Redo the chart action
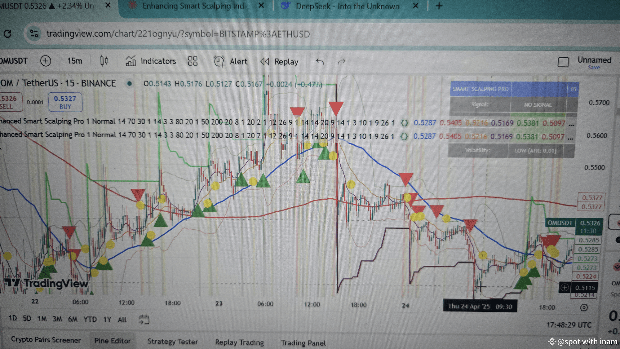The height and width of the screenshot is (349, 620). pos(341,62)
